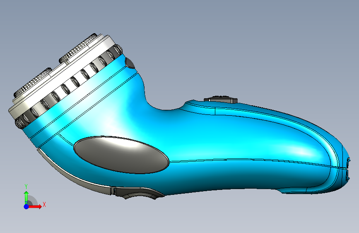Select the gray oval grip on shaver body
The height and width of the screenshot is (233, 359).
(x=121, y=155)
